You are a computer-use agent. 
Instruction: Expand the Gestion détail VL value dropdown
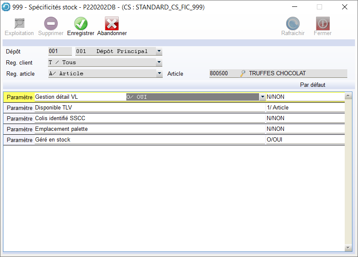[x=263, y=97]
